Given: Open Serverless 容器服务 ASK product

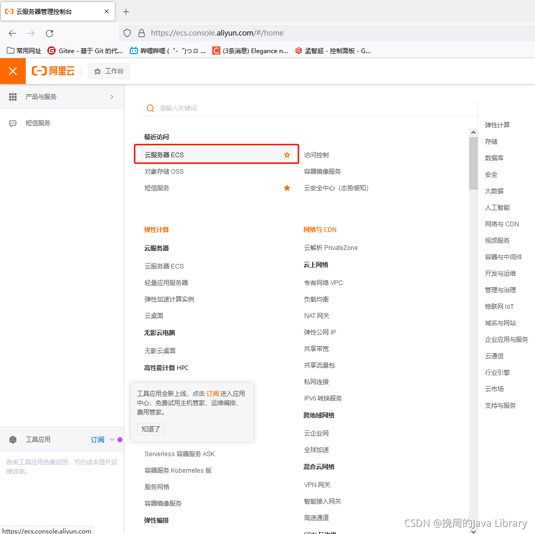Looking at the screenshot, I should point(180,454).
